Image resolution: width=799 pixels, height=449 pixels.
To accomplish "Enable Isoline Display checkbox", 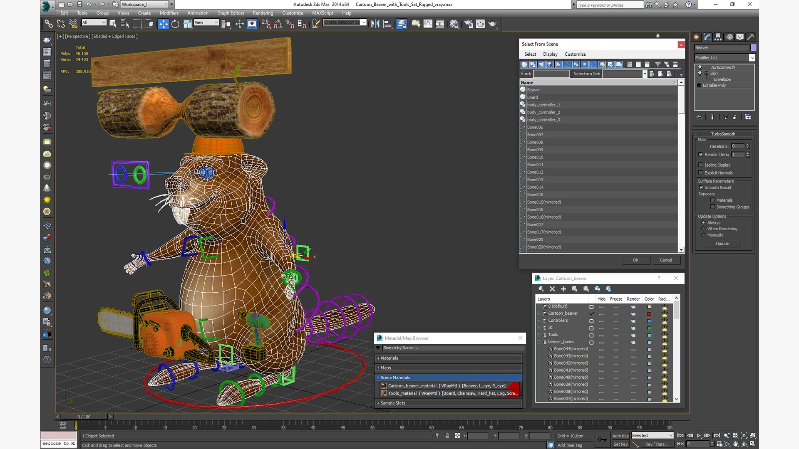I will (701, 165).
